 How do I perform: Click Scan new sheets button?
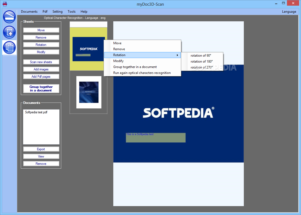(x=41, y=62)
